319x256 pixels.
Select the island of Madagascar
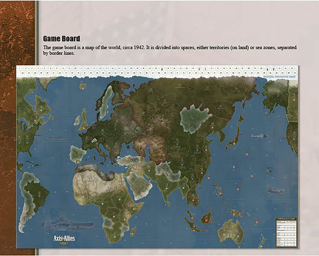(x=133, y=231)
